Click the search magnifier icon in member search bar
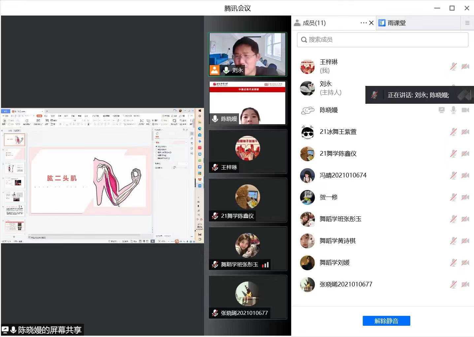 click(304, 40)
